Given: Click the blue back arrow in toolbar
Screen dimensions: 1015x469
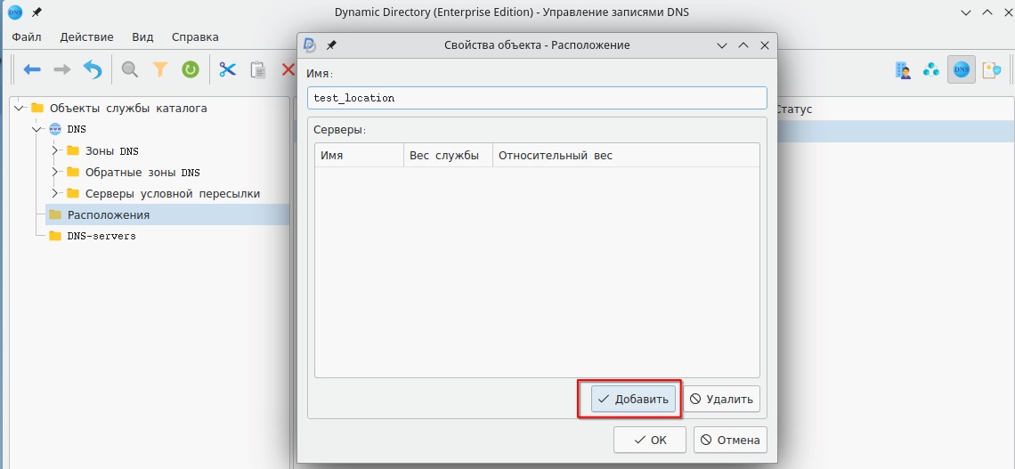Looking at the screenshot, I should 33,69.
